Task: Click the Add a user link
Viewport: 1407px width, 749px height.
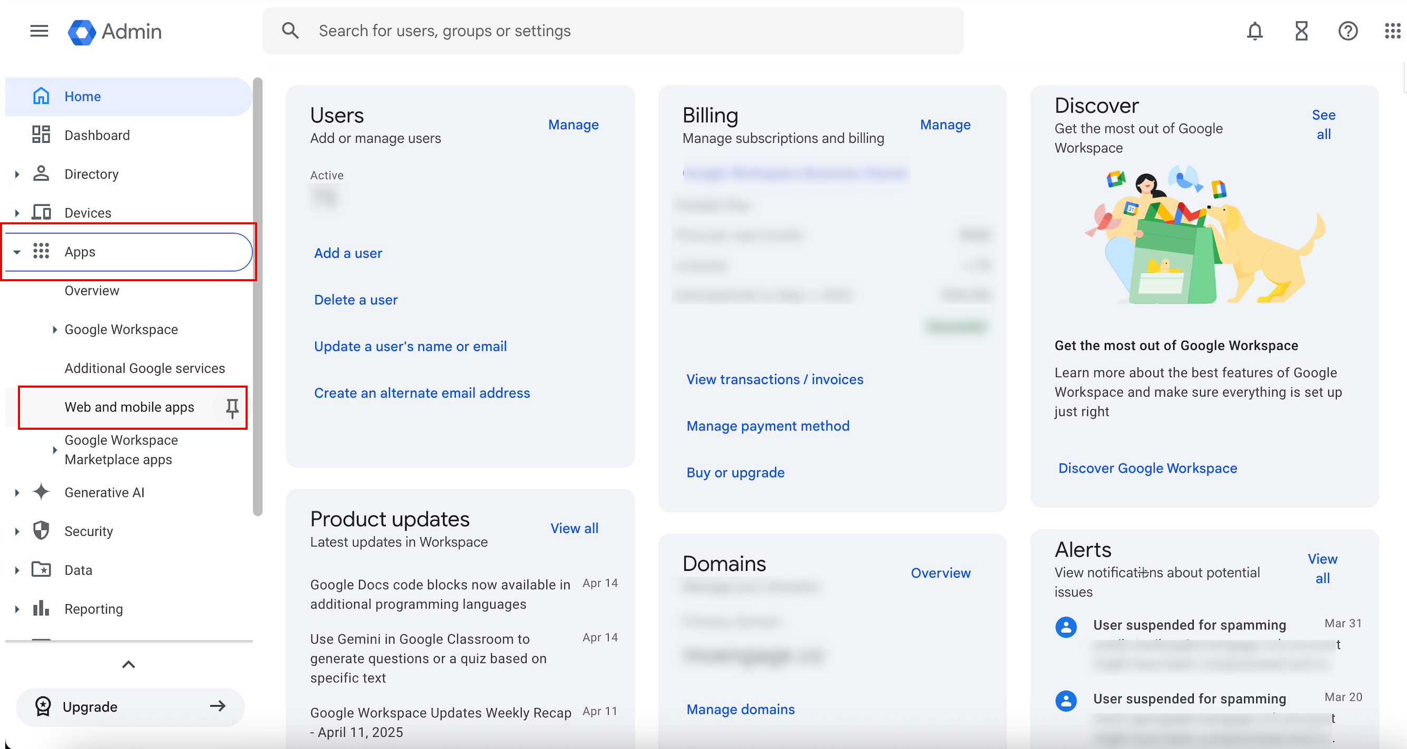Action: pyautogui.click(x=348, y=253)
